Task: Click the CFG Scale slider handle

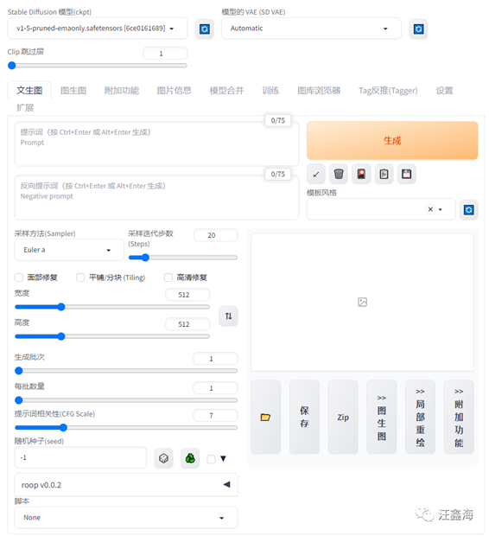Action: point(63,427)
